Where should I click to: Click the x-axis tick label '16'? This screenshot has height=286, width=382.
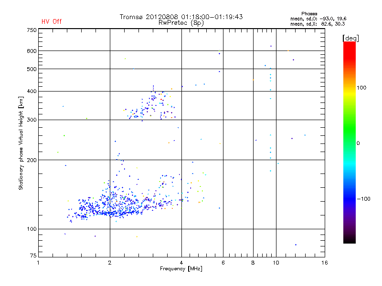pyautogui.click(x=325, y=263)
